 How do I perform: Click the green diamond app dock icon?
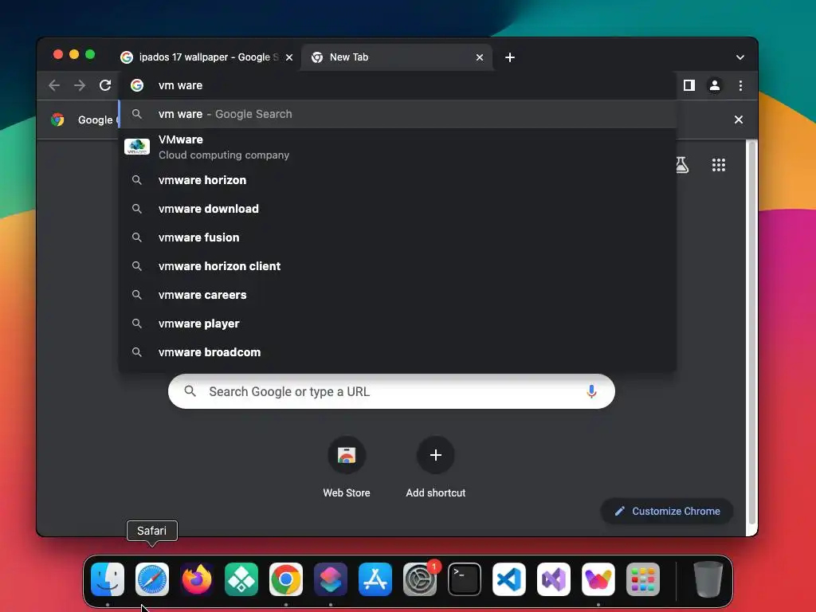coord(241,579)
